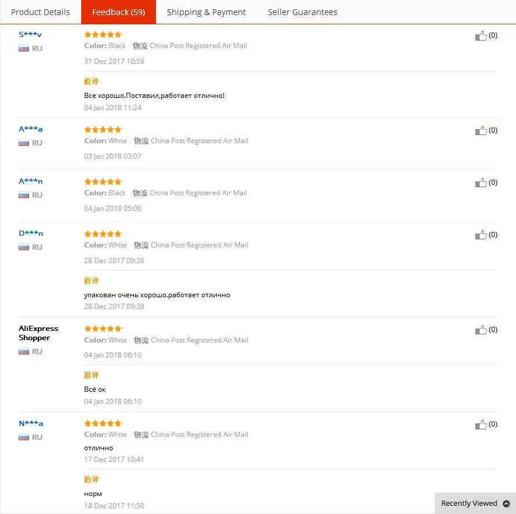Open reviewer A***n's profile link
The width and height of the screenshot is (516, 514).
click(x=31, y=181)
